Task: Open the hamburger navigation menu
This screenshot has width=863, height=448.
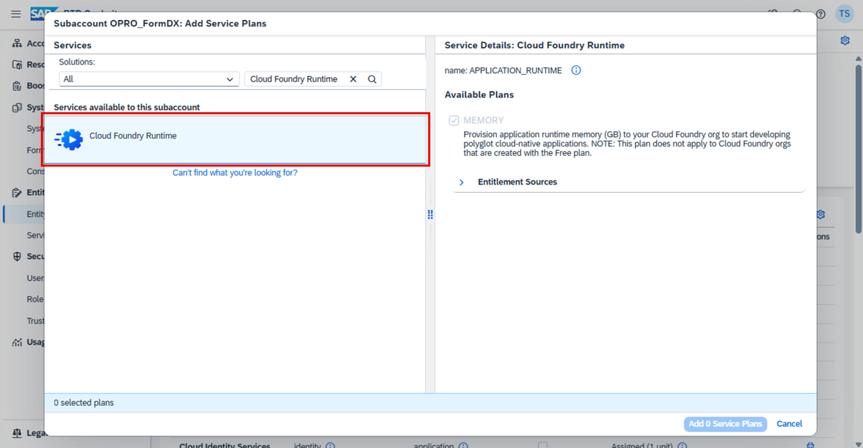Action: point(16,14)
